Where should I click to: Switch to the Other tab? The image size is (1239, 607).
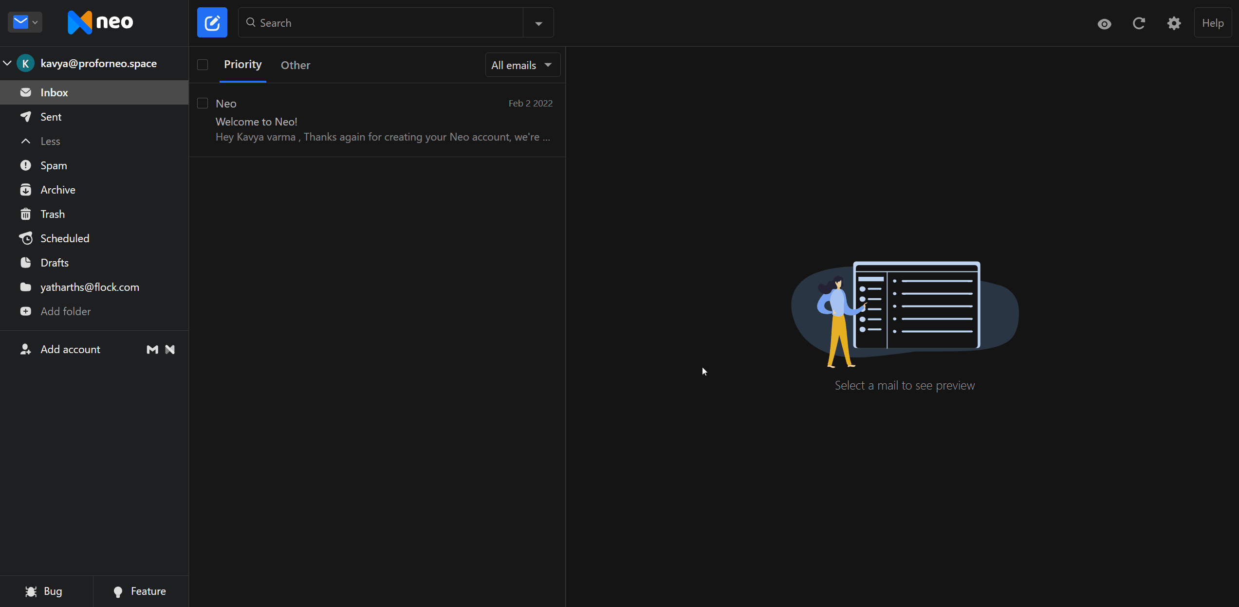(x=295, y=65)
